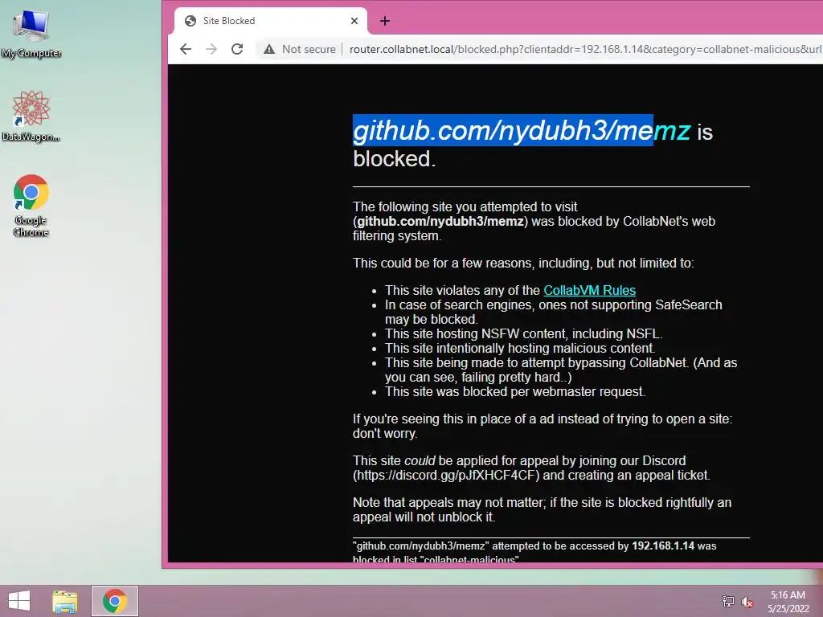The height and width of the screenshot is (617, 823).
Task: Click the Not secure label
Action: tap(309, 49)
